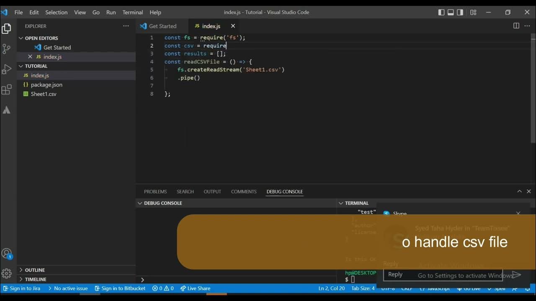Close the bottom panel
Image resolution: width=536 pixels, height=301 pixels.
point(528,191)
